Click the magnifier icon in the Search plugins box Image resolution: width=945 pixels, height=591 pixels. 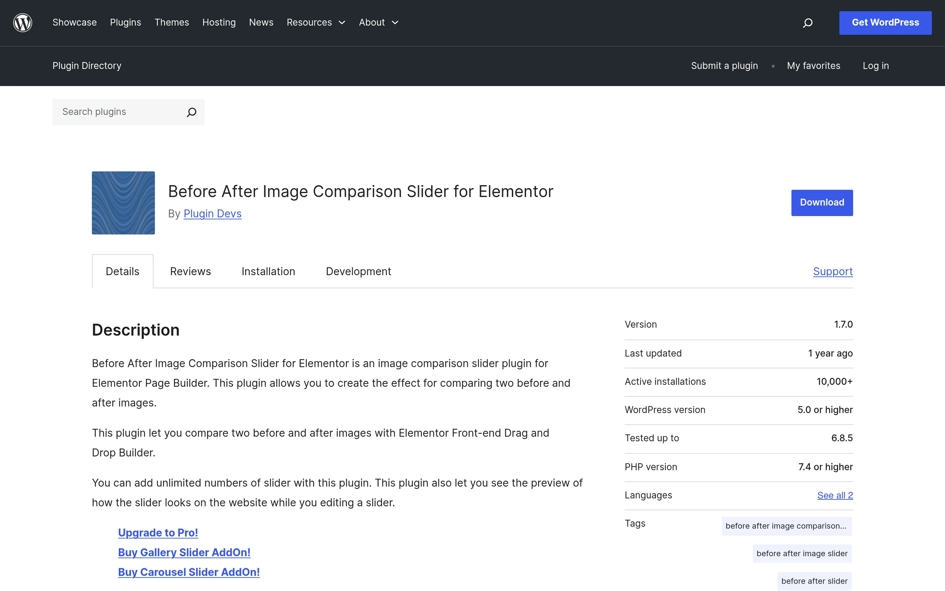tap(191, 112)
